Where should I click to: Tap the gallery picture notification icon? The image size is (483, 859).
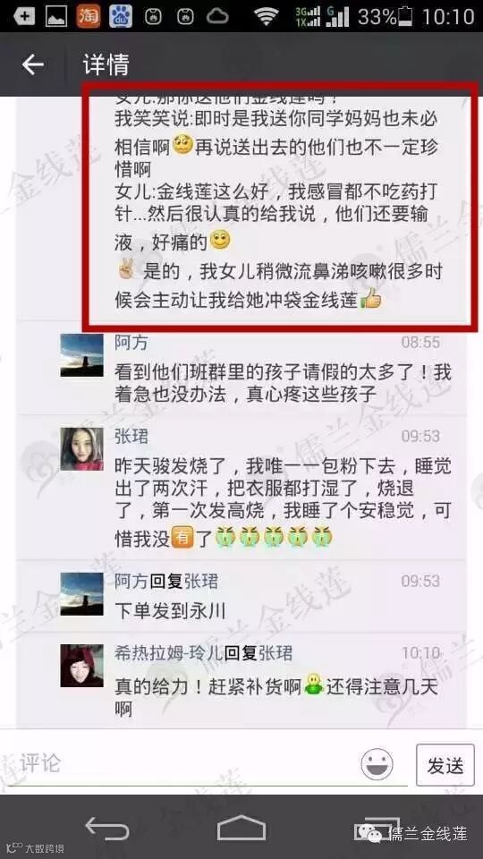pyautogui.click(x=56, y=16)
